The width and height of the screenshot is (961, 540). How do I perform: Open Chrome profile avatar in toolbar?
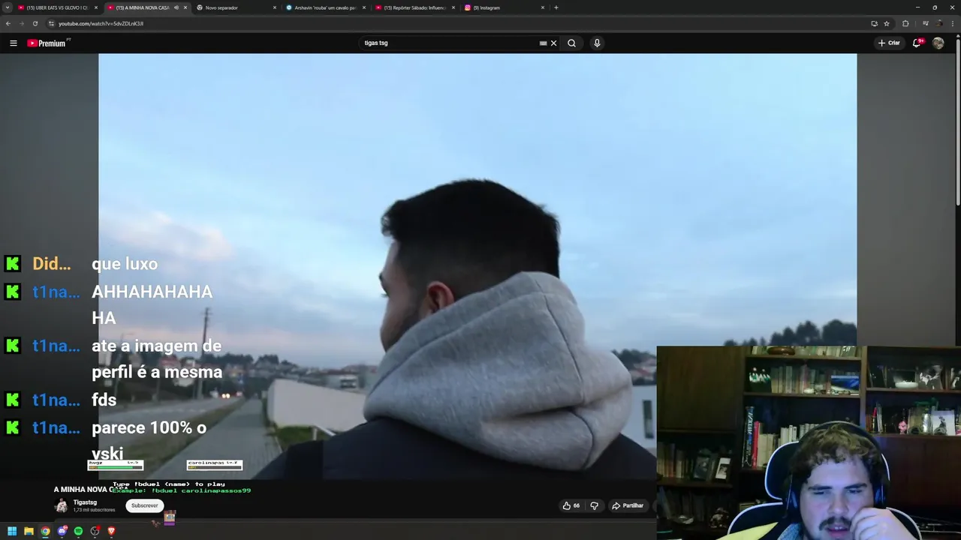[x=938, y=23]
